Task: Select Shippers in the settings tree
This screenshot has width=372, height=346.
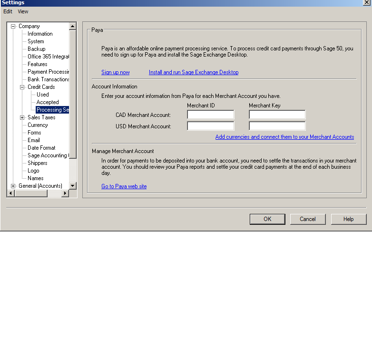Action: tap(38, 163)
